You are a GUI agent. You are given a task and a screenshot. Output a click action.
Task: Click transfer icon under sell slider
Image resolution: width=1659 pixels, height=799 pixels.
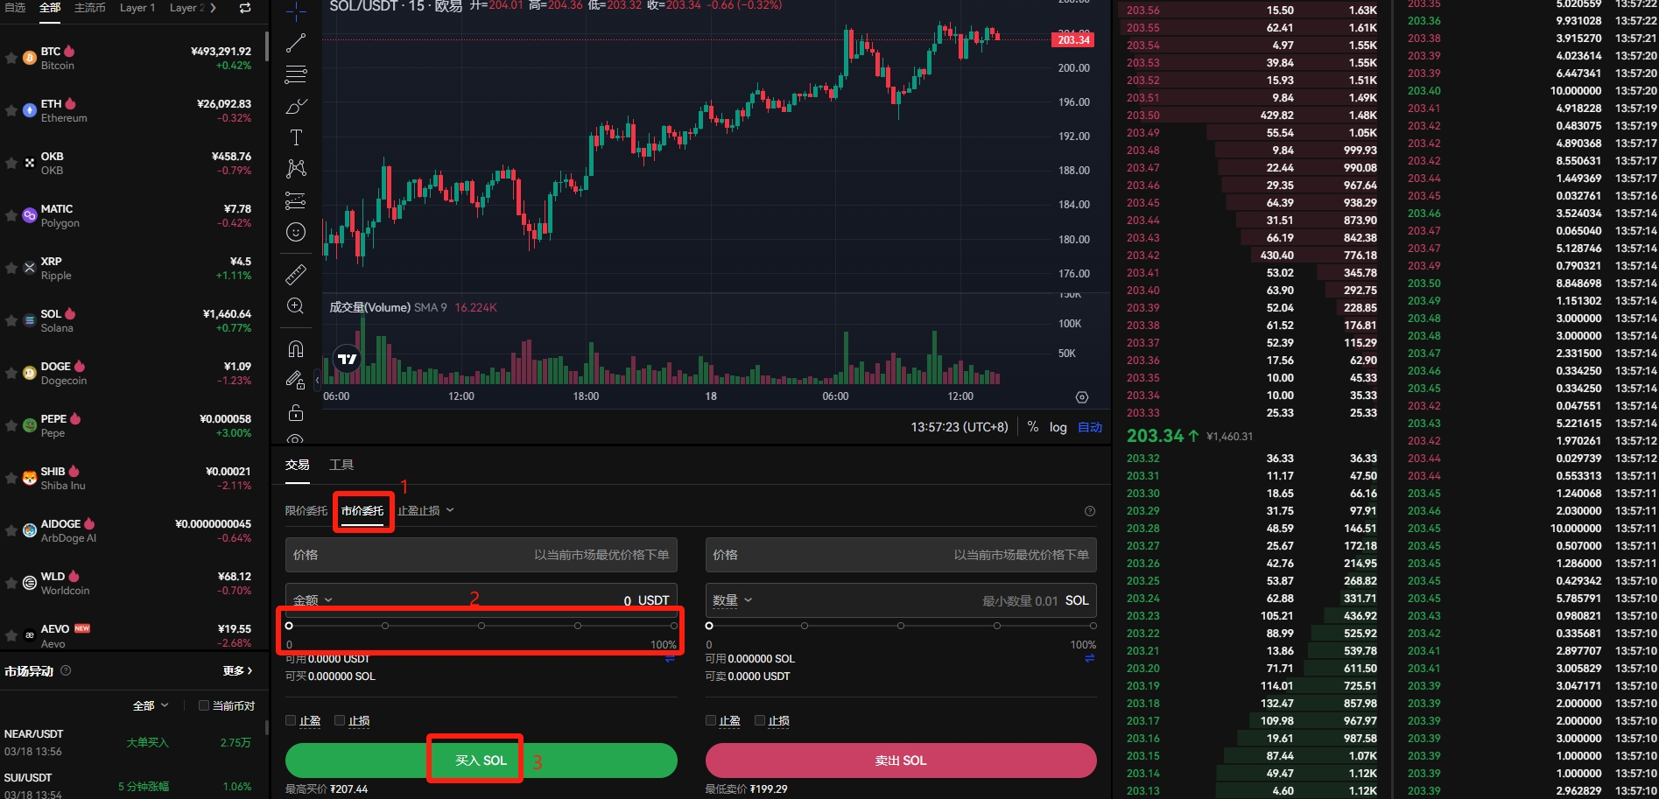tap(1090, 658)
